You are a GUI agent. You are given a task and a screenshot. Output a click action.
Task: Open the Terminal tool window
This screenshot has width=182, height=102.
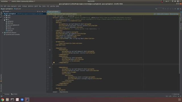click(6, 94)
